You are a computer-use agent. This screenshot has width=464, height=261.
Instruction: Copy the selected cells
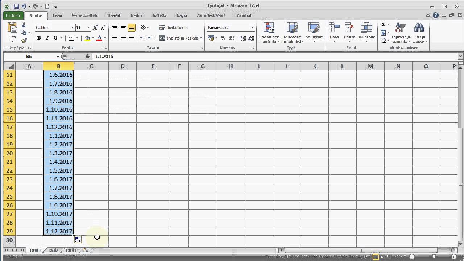[x=24, y=33]
